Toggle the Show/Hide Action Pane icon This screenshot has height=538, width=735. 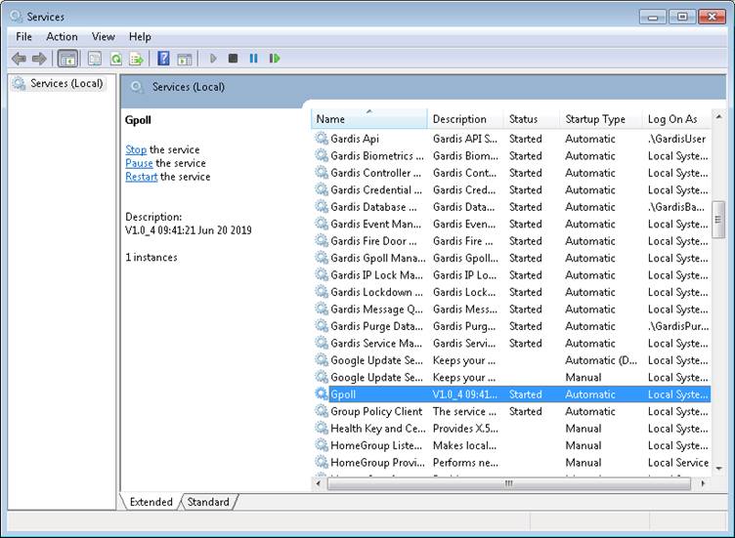[x=184, y=59]
